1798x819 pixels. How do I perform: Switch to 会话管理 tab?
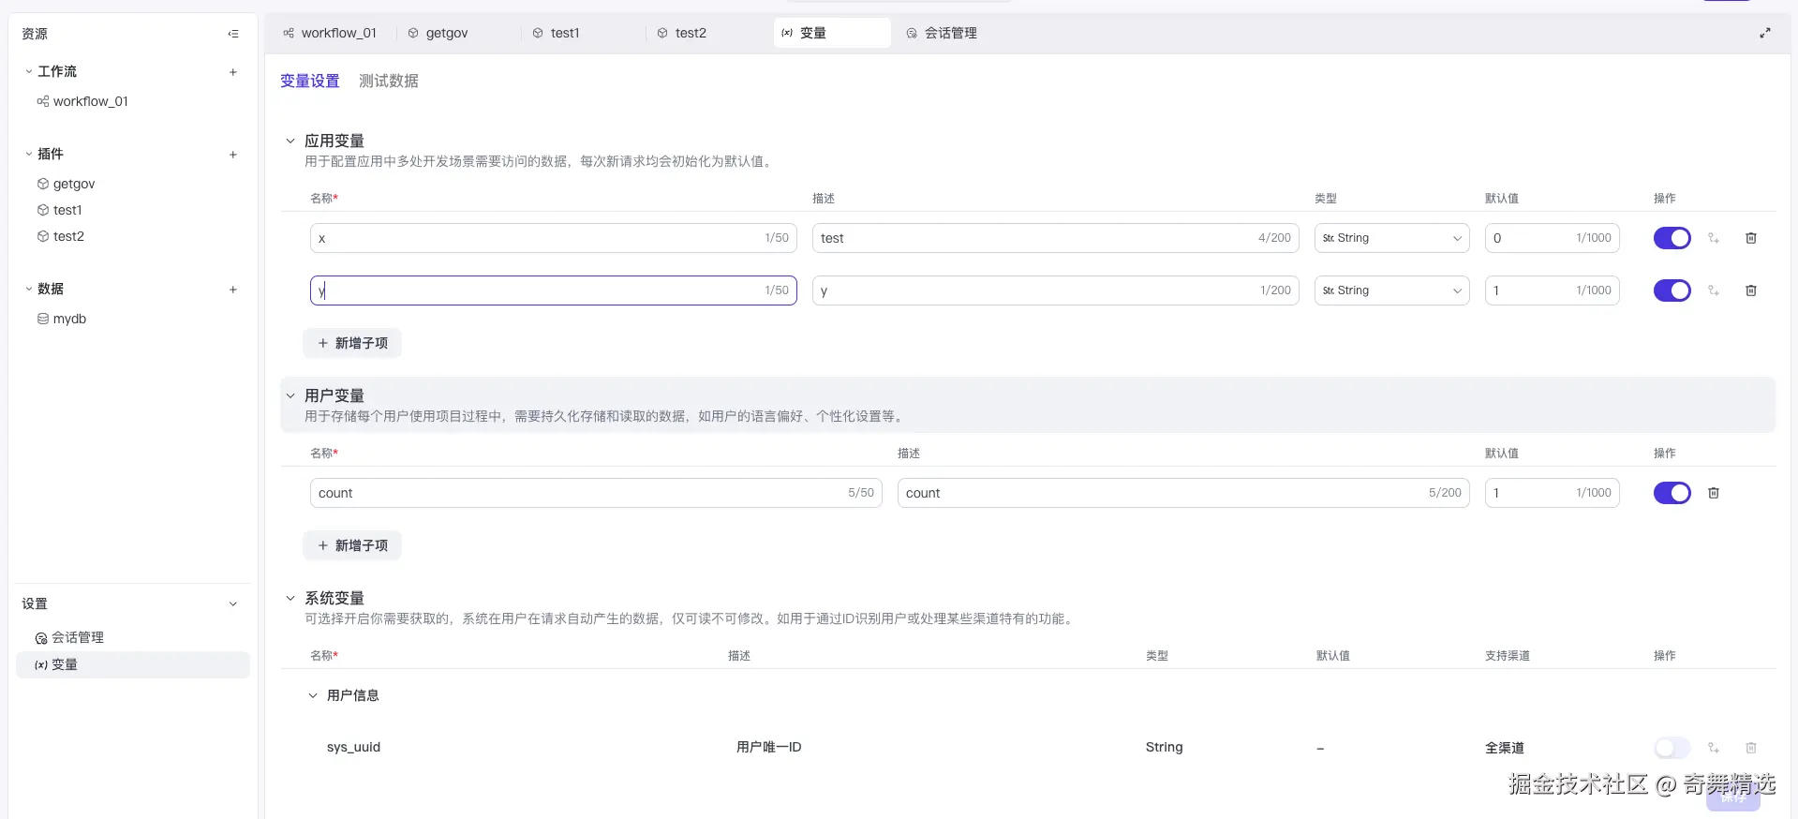point(942,33)
